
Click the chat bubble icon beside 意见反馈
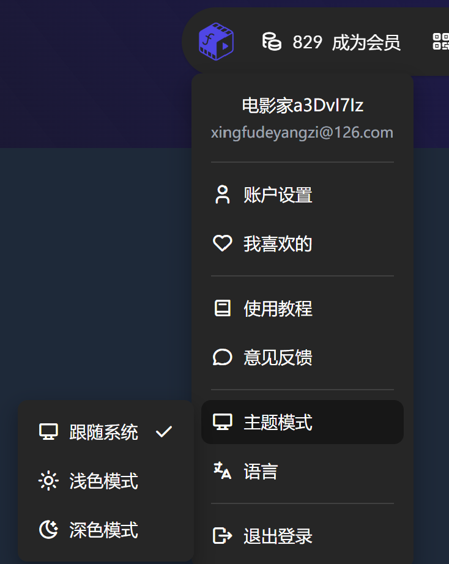[222, 357]
